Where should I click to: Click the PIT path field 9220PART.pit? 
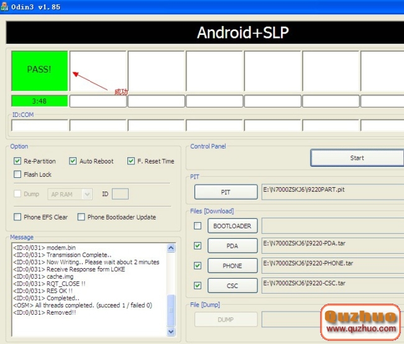point(333,192)
